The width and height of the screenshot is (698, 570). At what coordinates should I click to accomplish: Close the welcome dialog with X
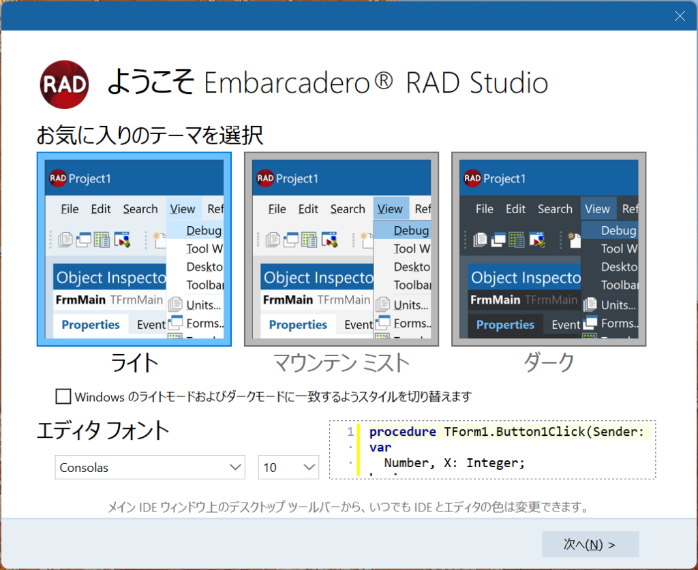(x=680, y=16)
